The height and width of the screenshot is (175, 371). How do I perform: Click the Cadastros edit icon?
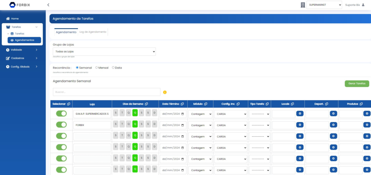coord(8,58)
